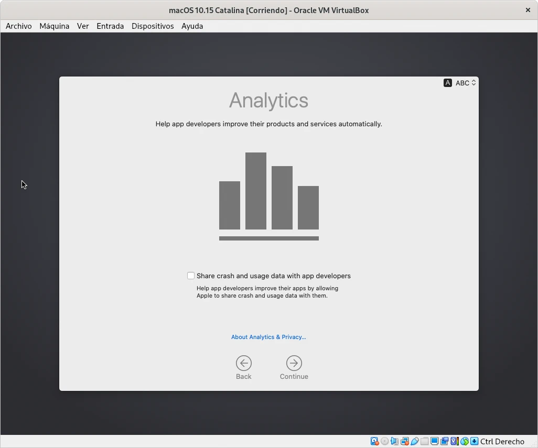Viewport: 538px width, 448px height.
Task: Go Back to the previous setup step
Action: (x=243, y=363)
